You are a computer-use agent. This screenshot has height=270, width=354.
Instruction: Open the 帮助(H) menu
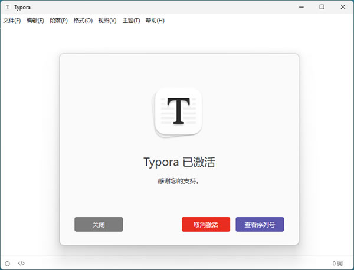coord(155,21)
